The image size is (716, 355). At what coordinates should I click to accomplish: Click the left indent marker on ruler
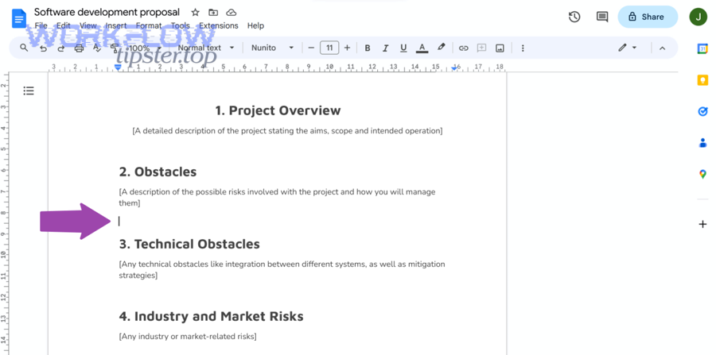118,68
